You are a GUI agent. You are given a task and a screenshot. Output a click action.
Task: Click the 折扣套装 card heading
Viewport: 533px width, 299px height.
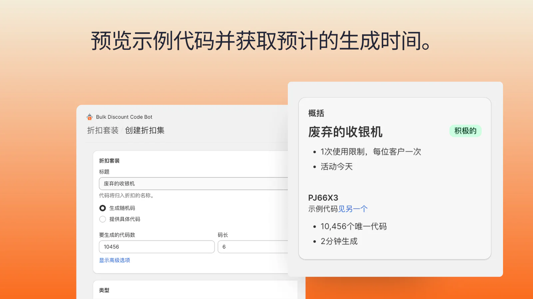pyautogui.click(x=109, y=161)
